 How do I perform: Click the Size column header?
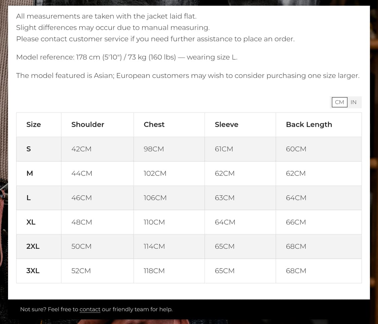click(x=34, y=124)
